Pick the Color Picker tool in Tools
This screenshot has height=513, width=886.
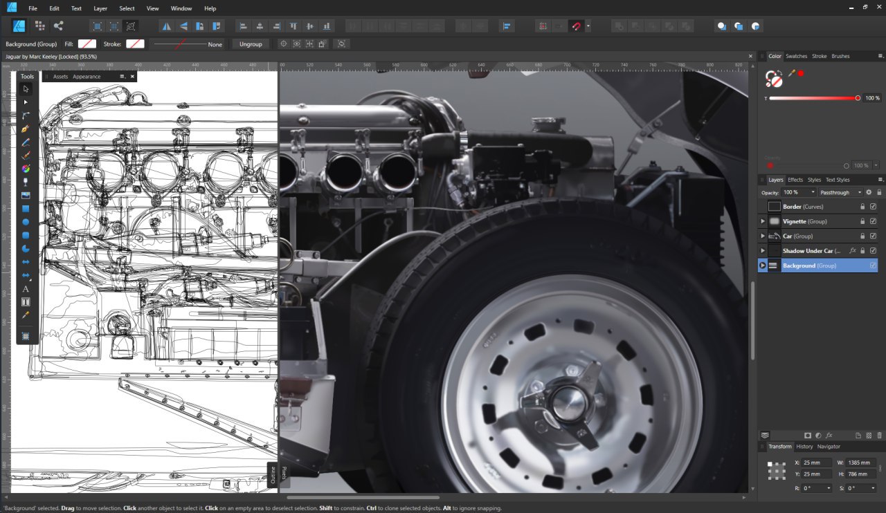26,315
